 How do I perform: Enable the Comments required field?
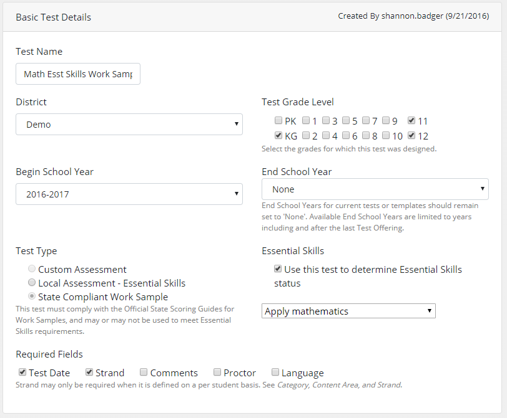tap(144, 373)
